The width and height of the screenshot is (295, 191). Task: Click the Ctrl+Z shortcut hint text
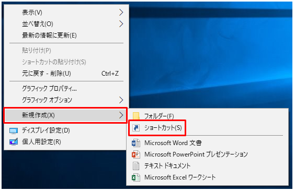point(110,74)
